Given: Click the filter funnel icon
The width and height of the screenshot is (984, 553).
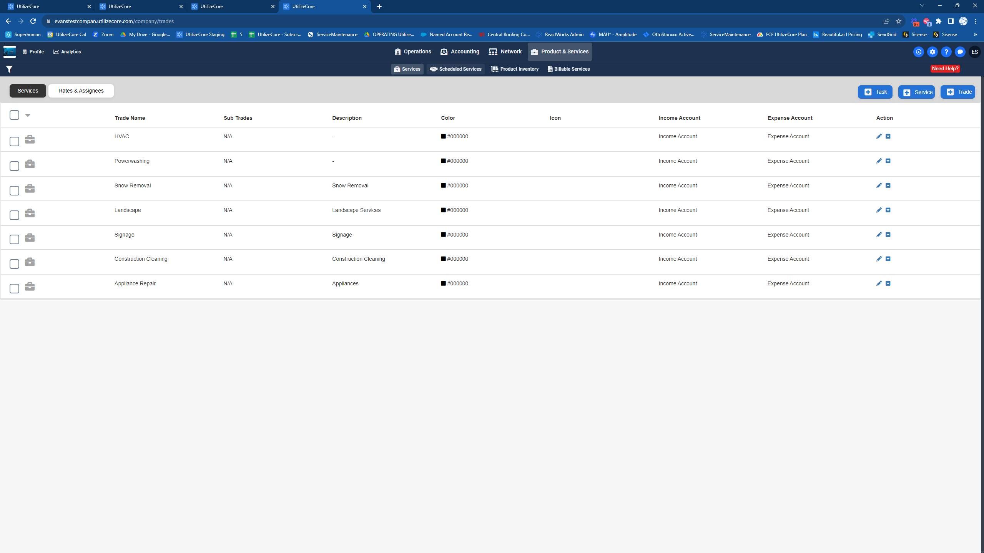Looking at the screenshot, I should pyautogui.click(x=9, y=69).
